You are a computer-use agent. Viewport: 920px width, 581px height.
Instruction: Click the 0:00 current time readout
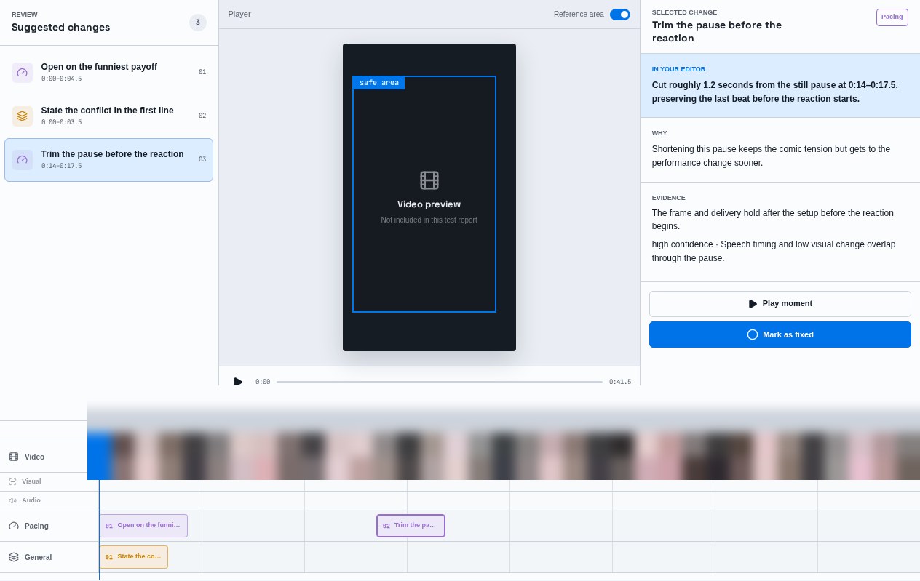click(263, 382)
